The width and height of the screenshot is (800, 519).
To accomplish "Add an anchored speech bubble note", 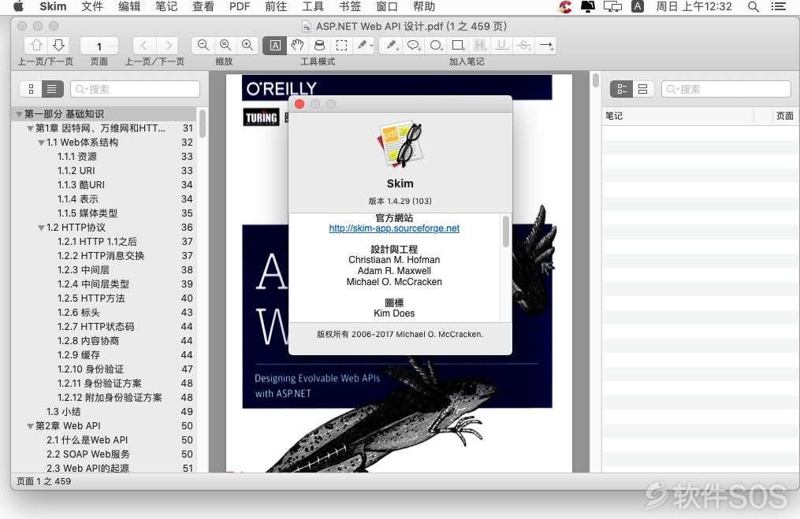I will coord(414,46).
